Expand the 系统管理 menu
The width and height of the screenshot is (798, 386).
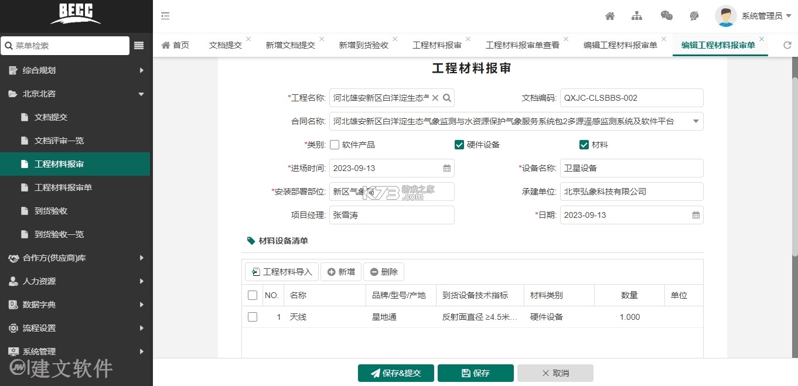[141, 351]
